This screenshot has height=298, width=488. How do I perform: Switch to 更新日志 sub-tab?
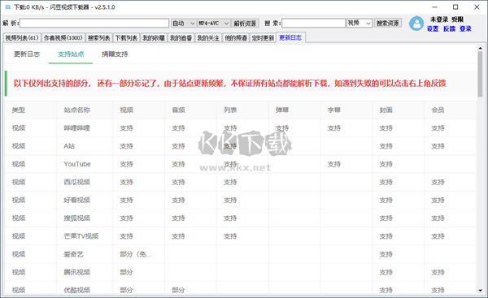coord(27,54)
